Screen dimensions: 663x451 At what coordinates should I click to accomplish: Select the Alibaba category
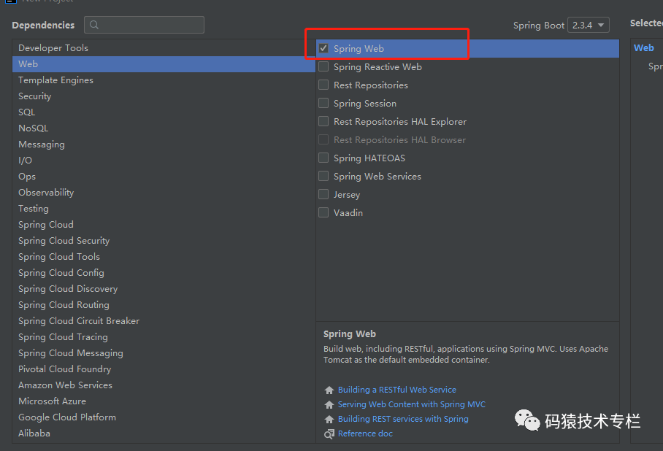pyautogui.click(x=164, y=433)
